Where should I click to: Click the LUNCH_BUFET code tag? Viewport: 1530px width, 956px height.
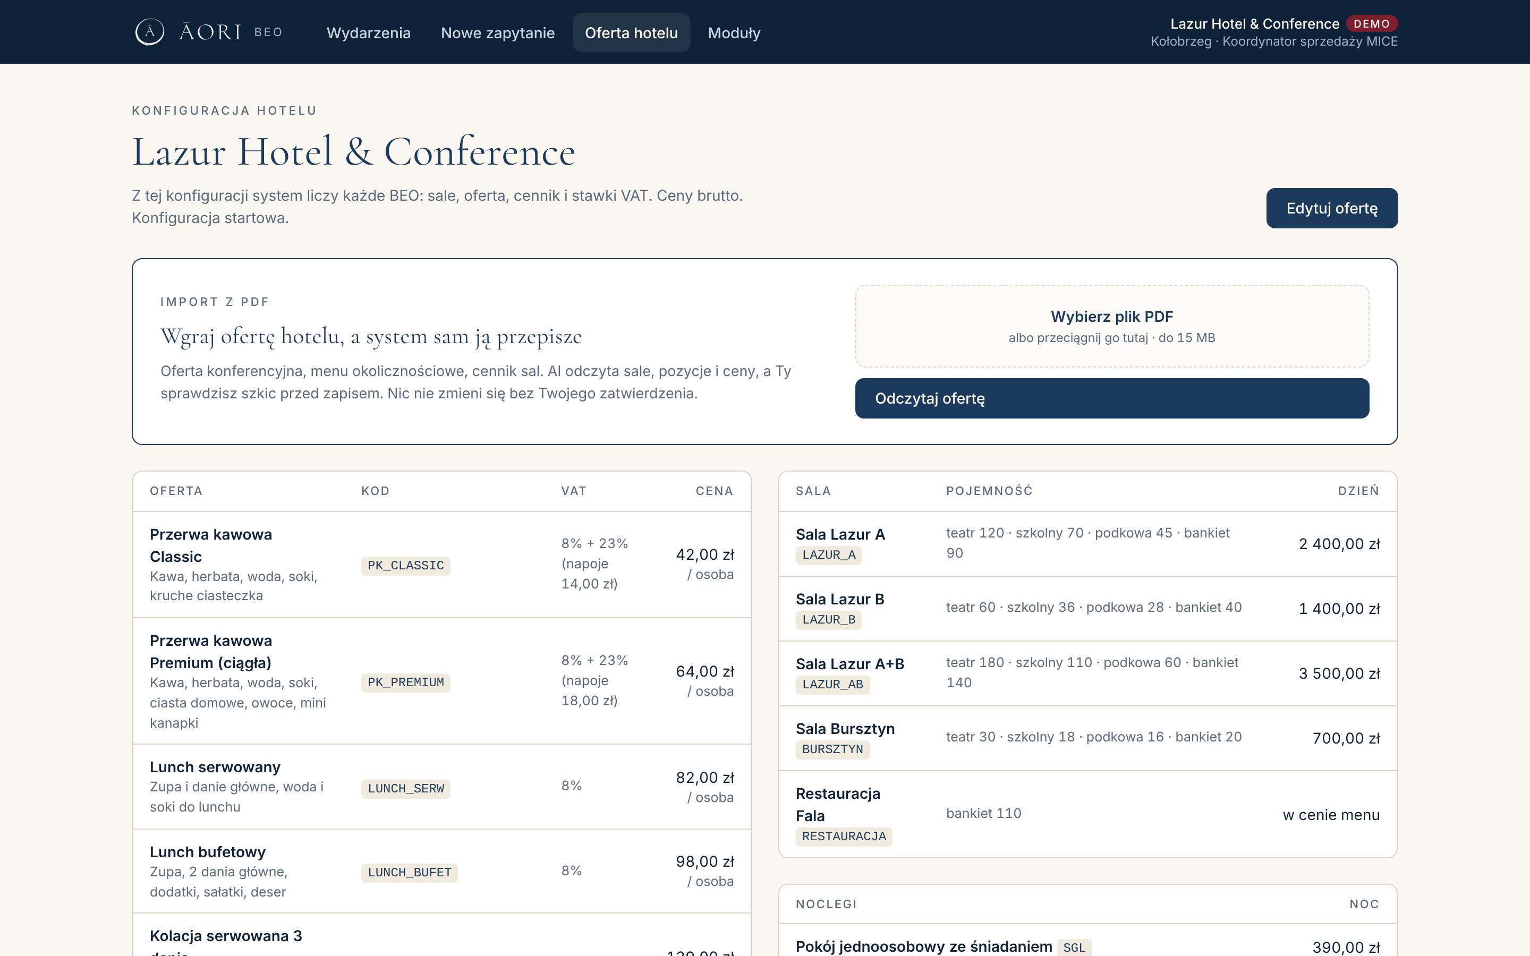click(x=409, y=873)
